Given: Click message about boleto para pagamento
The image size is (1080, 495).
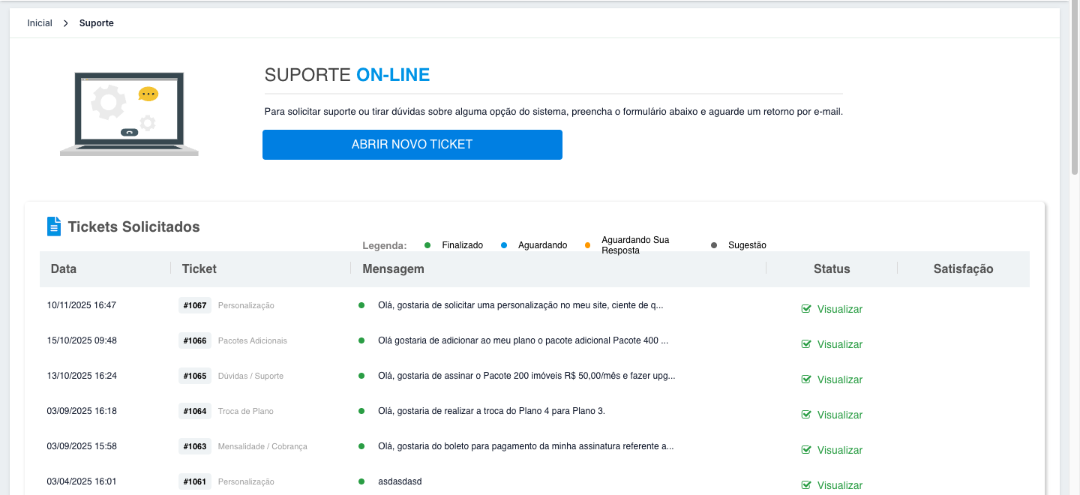Looking at the screenshot, I should coord(526,446).
